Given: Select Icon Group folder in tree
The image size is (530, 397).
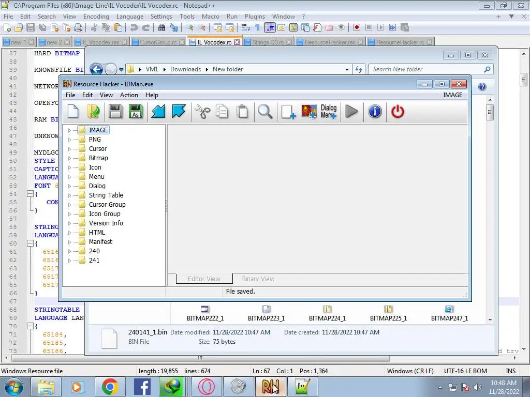Looking at the screenshot, I should pos(105,214).
